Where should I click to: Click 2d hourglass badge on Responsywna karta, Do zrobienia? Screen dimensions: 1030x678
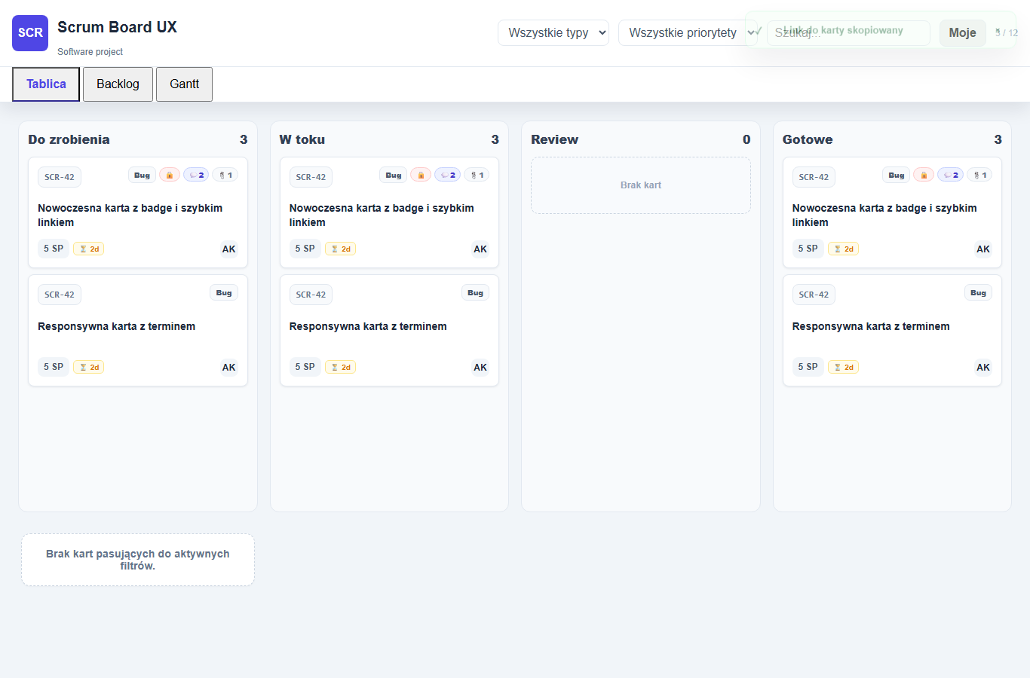click(89, 367)
